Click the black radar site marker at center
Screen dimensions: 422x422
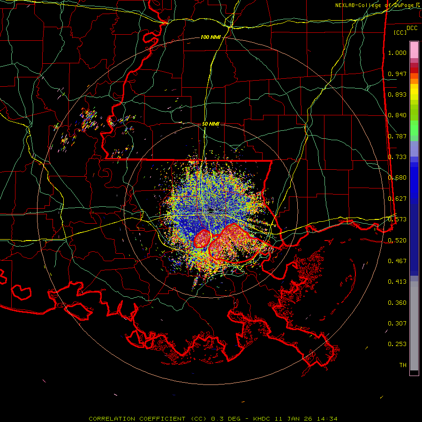click(211, 210)
